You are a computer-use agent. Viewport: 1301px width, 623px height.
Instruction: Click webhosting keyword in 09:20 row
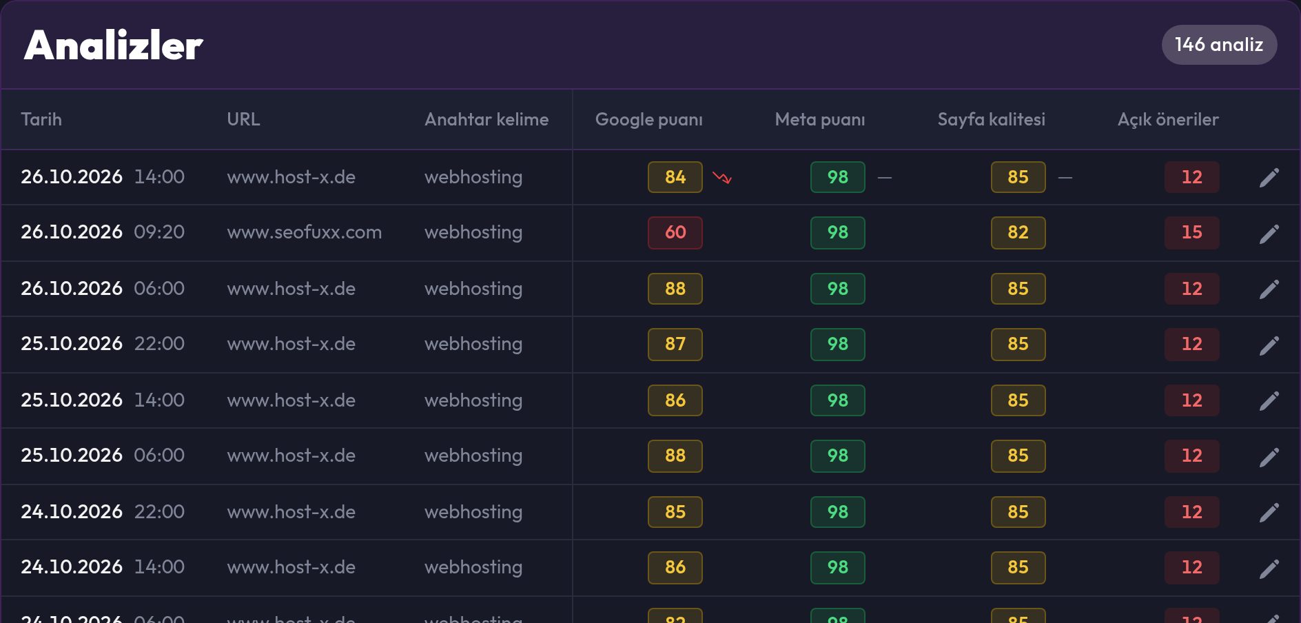coord(473,232)
